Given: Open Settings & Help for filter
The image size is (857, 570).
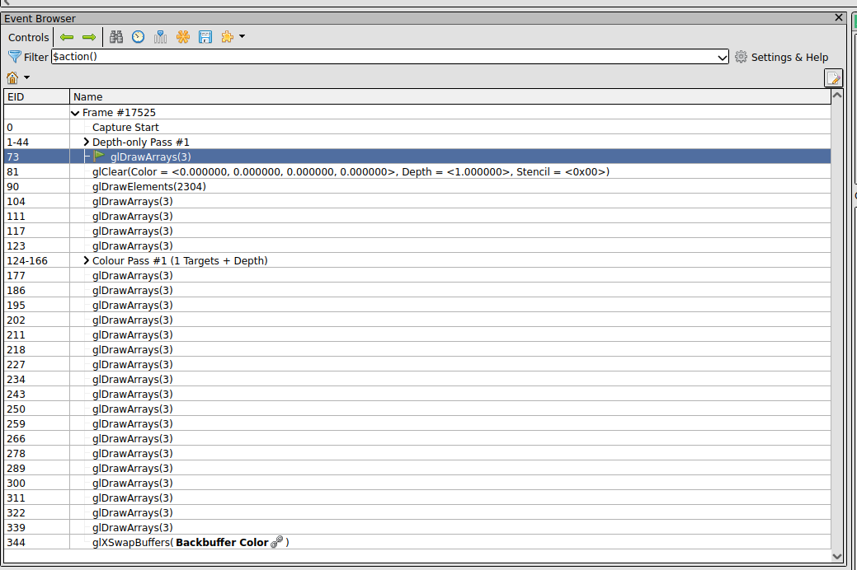Looking at the screenshot, I should pyautogui.click(x=781, y=58).
